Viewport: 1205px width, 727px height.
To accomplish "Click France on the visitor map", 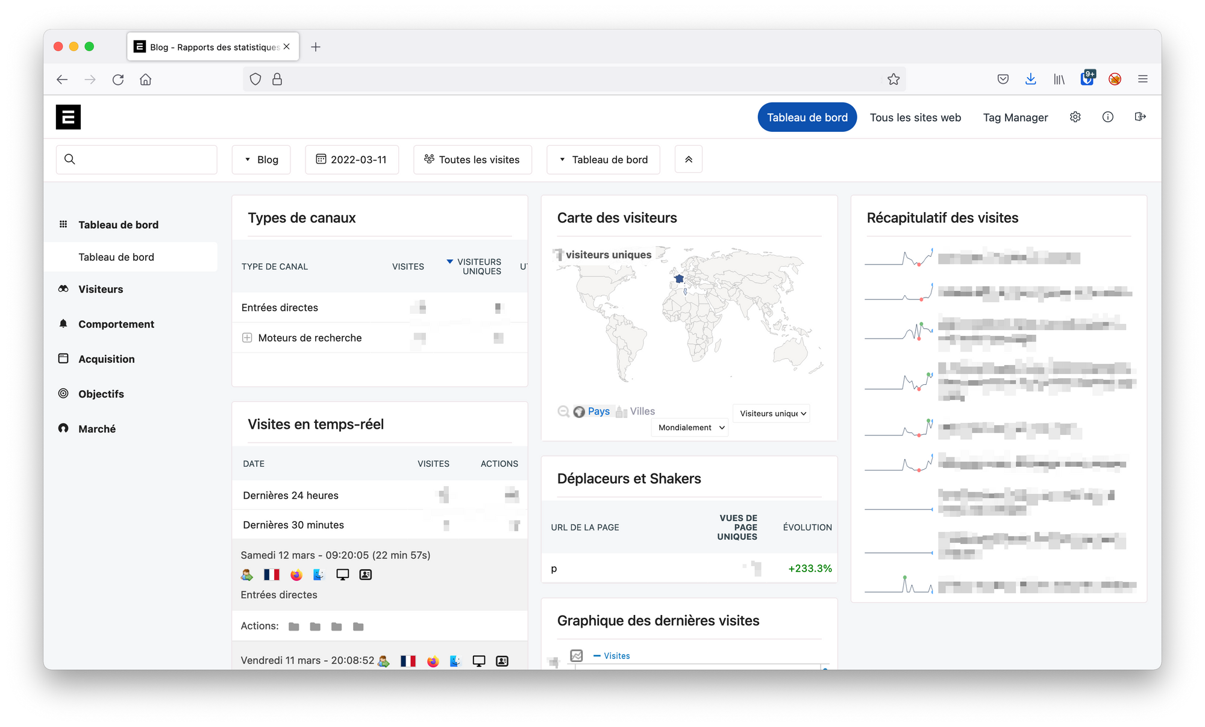I will click(x=679, y=279).
